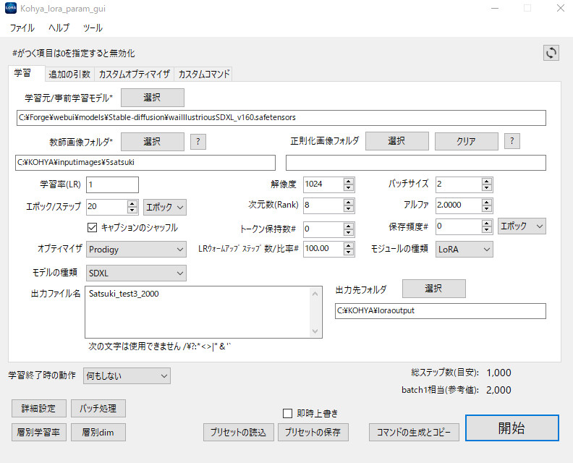Increase batch size with up arrow
The height and width of the screenshot is (463, 573).
pos(487,181)
